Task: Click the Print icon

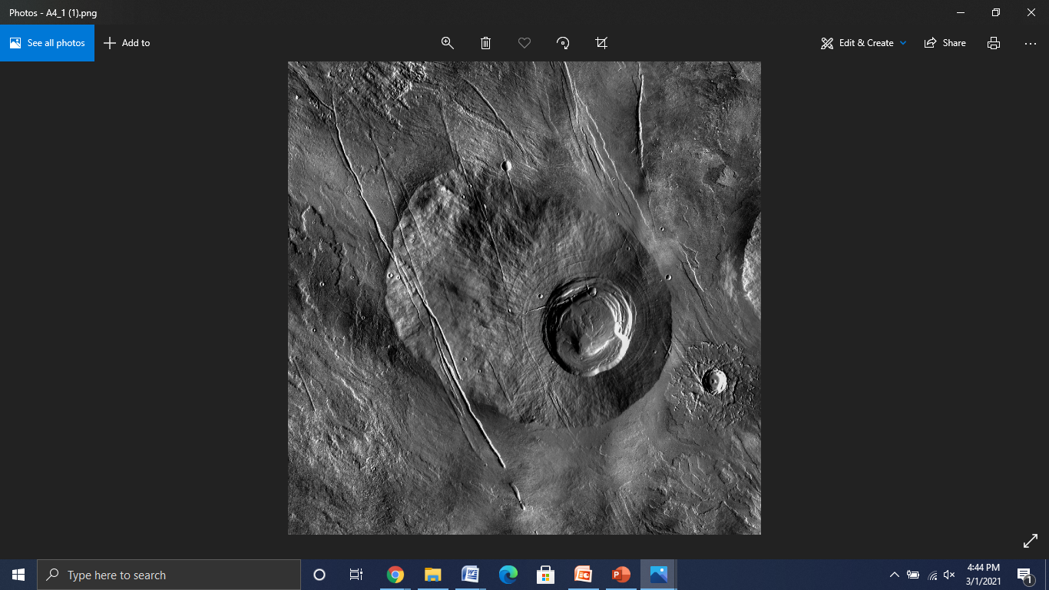Action: click(x=994, y=43)
